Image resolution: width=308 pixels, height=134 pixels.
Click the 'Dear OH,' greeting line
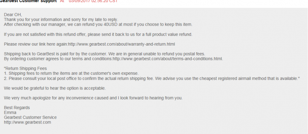[x=13, y=15]
